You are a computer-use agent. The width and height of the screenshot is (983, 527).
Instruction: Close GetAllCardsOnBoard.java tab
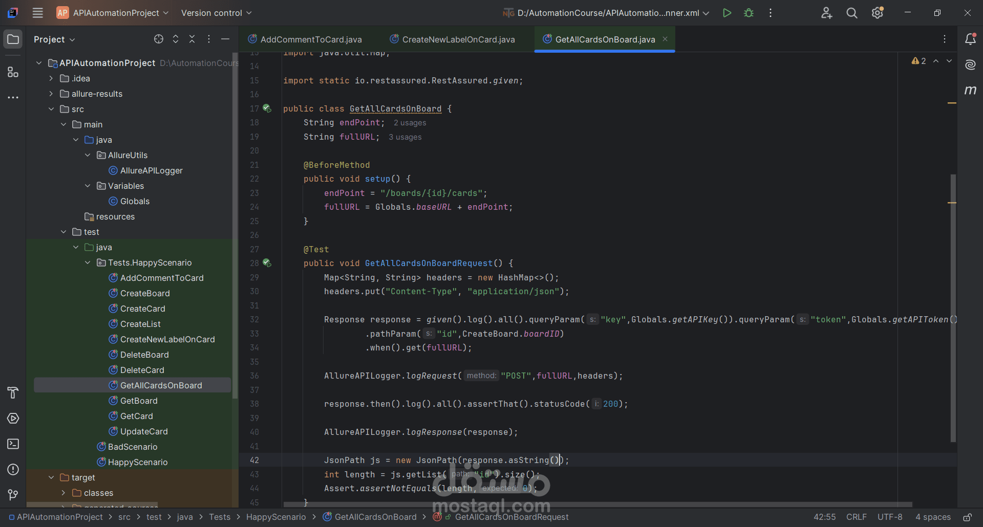[x=665, y=39]
